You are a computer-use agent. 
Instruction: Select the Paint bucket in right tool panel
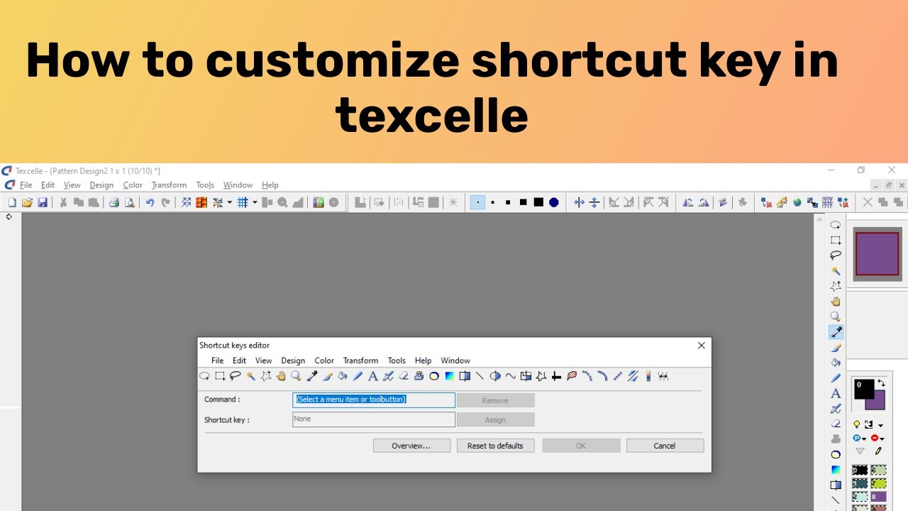tap(836, 363)
